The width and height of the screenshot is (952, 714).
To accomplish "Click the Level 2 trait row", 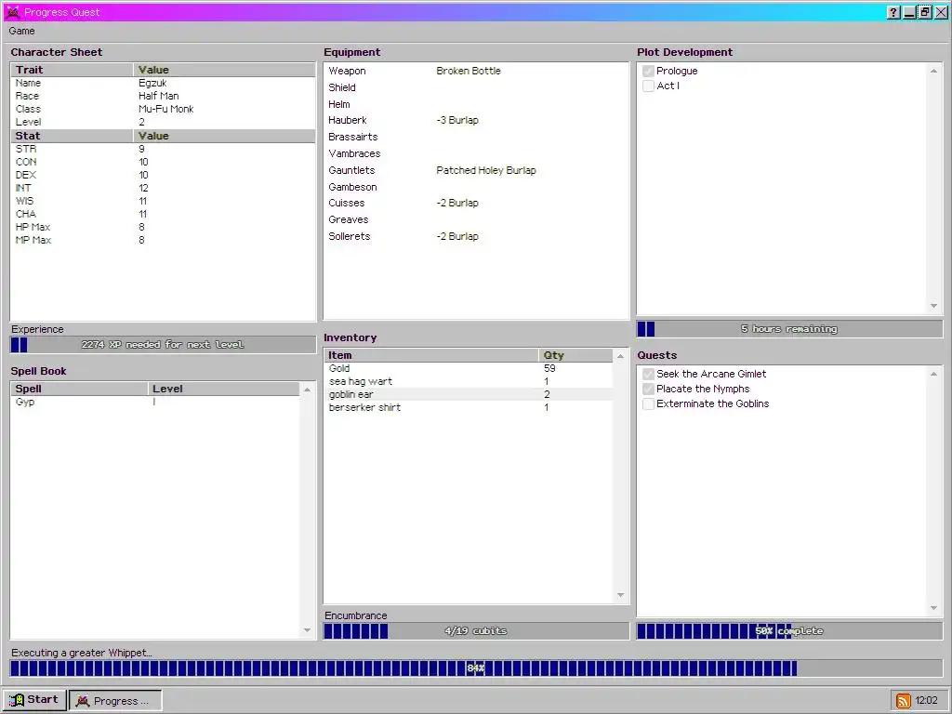I will coord(164,122).
